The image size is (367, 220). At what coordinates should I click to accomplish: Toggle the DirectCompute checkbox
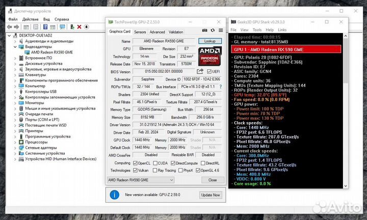173,163
